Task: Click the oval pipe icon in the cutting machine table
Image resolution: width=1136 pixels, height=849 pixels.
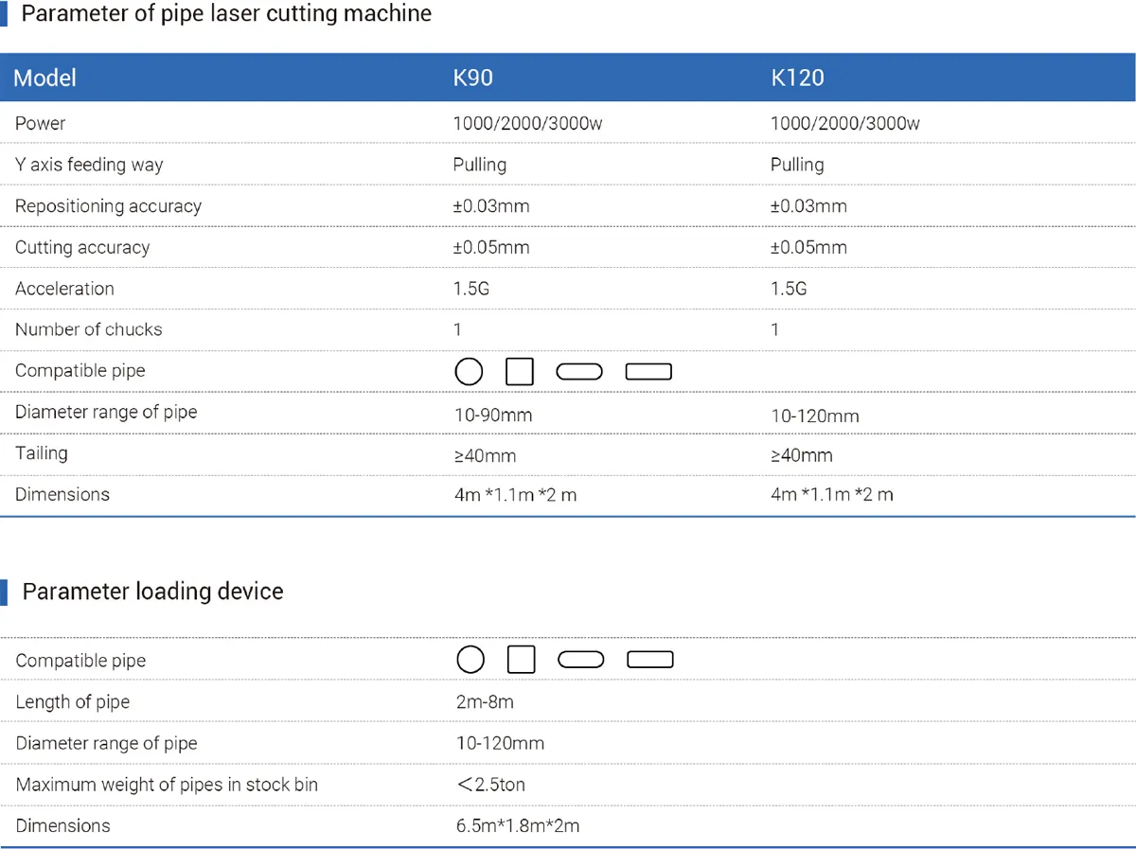Action: click(x=579, y=371)
